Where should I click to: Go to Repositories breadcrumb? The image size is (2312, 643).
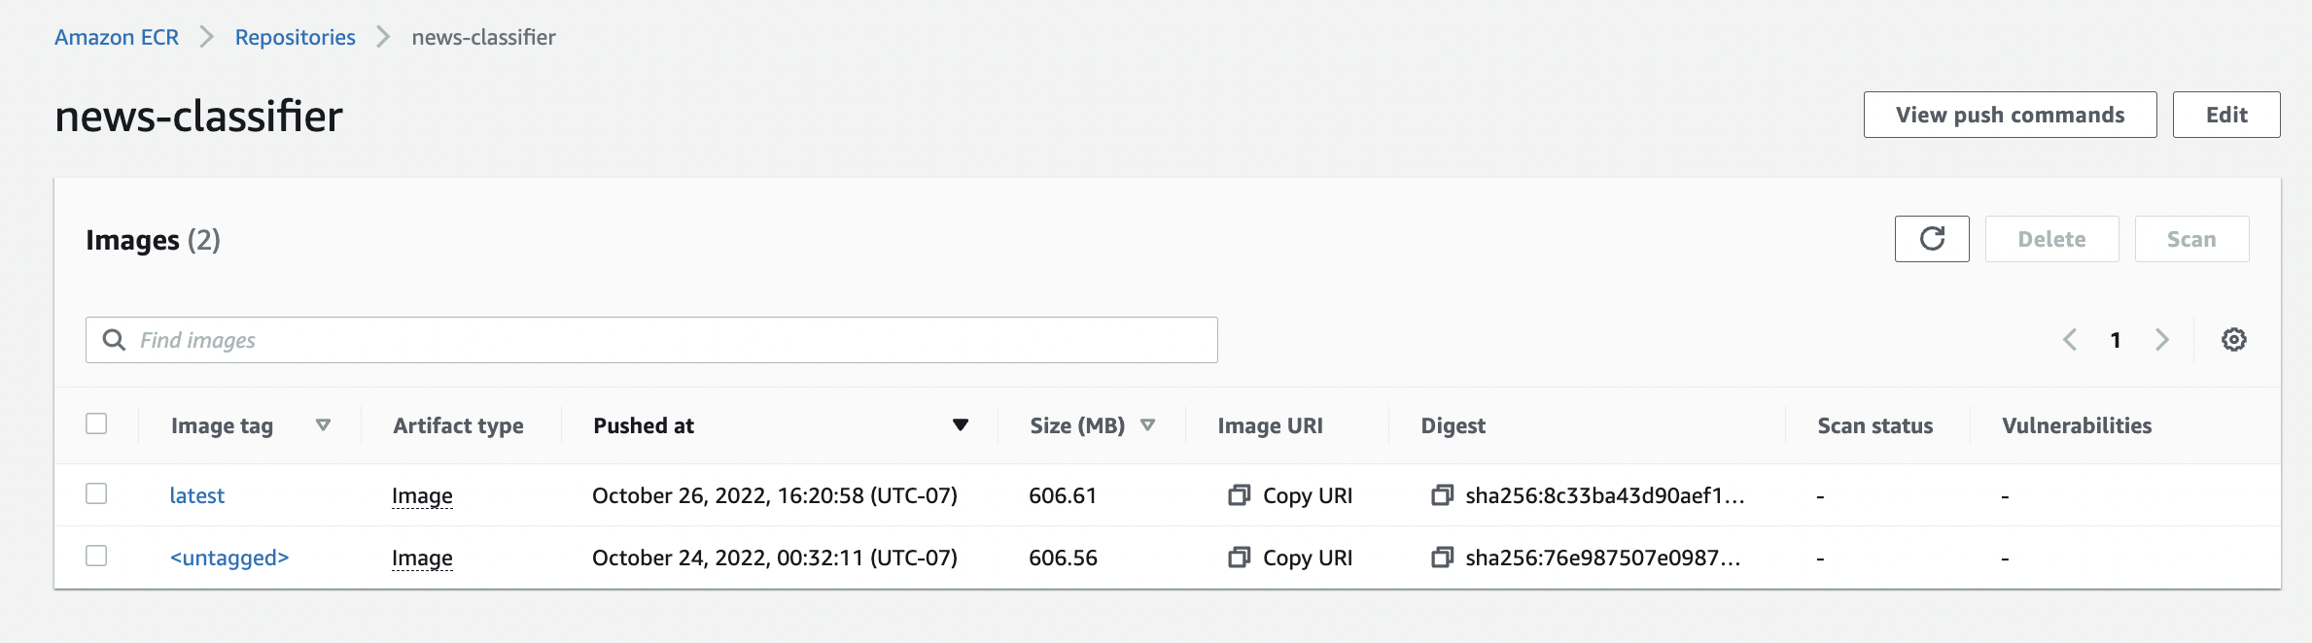(x=295, y=37)
